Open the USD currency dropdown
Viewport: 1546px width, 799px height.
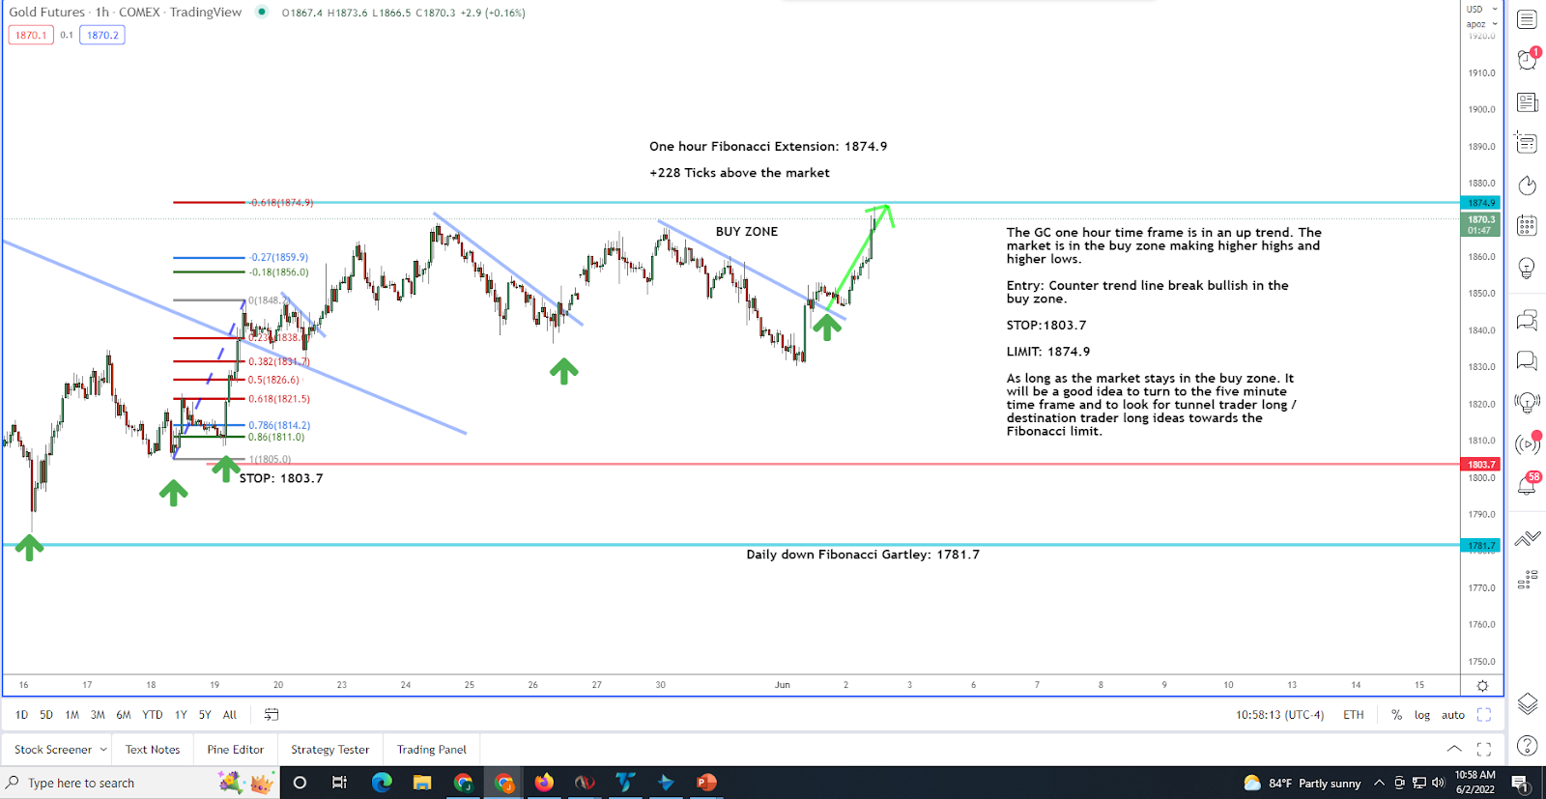(1482, 9)
